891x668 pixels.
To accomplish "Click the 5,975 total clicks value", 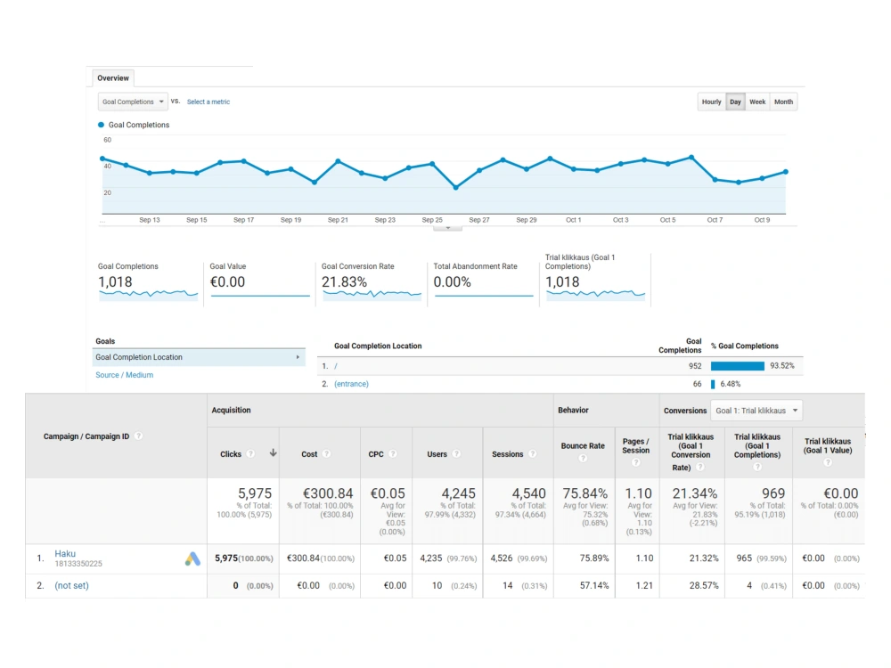I will click(x=255, y=493).
